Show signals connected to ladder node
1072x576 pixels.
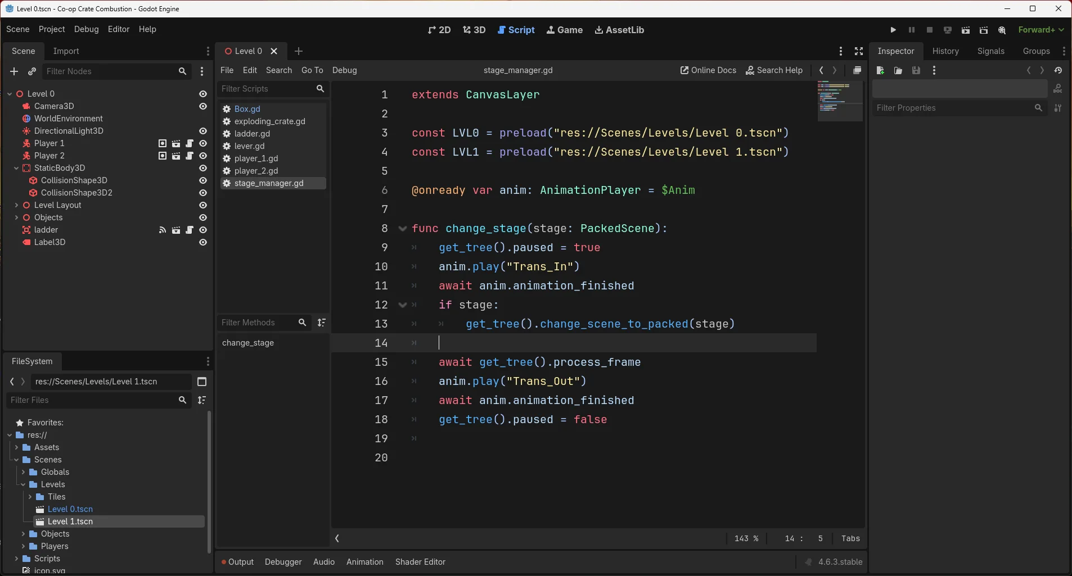pyautogui.click(x=163, y=230)
